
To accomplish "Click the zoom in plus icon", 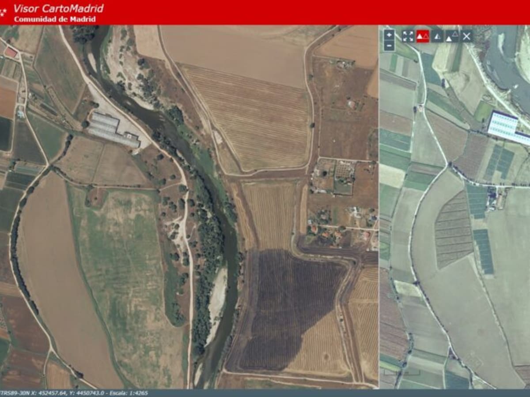I will point(388,35).
